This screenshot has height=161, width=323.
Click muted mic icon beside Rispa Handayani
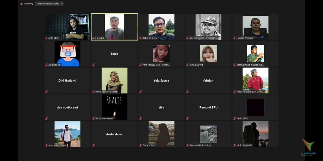(x=94, y=119)
